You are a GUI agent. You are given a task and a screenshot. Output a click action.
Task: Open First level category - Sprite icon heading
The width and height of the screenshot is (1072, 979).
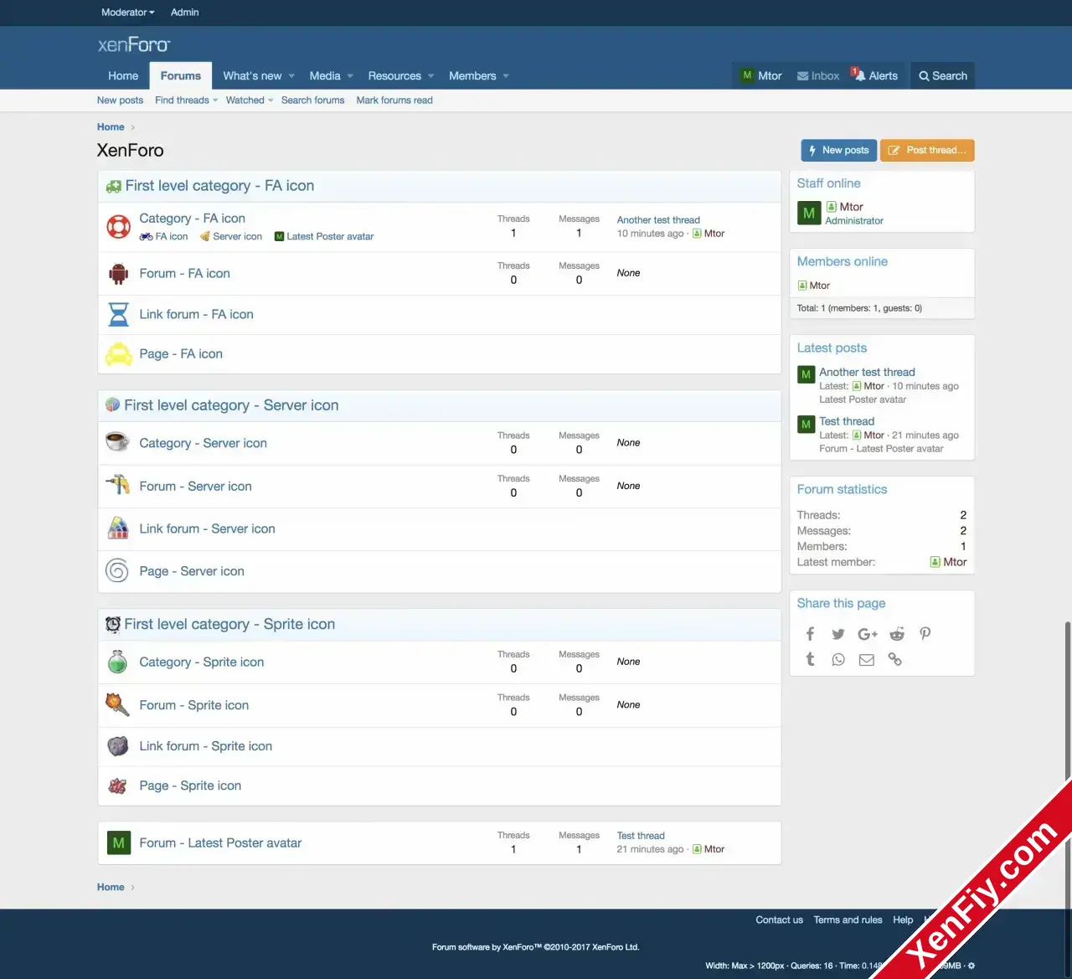229,624
